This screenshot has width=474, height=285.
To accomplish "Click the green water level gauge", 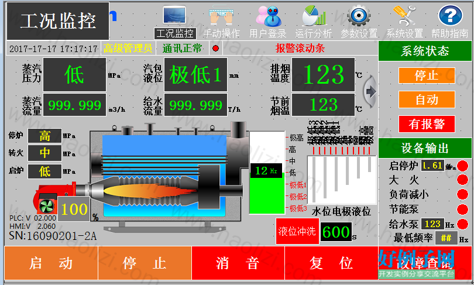I will tap(267, 173).
